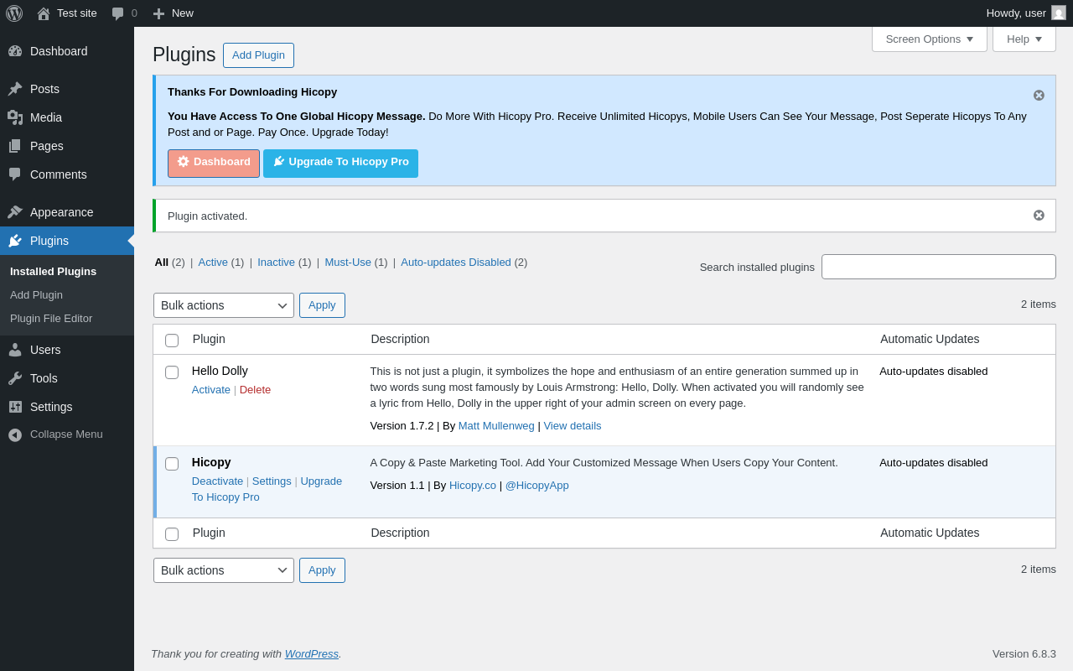1073x671 pixels.
Task: Click the WordPress logo icon
Action: click(14, 13)
